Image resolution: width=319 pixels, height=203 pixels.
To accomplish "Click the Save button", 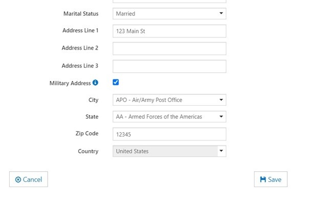I will pos(270,179).
